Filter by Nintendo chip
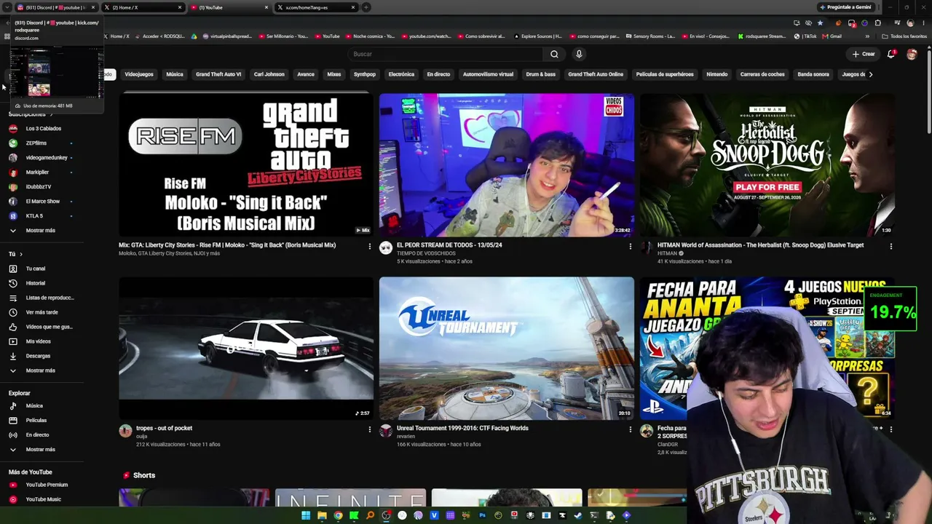 (717, 74)
